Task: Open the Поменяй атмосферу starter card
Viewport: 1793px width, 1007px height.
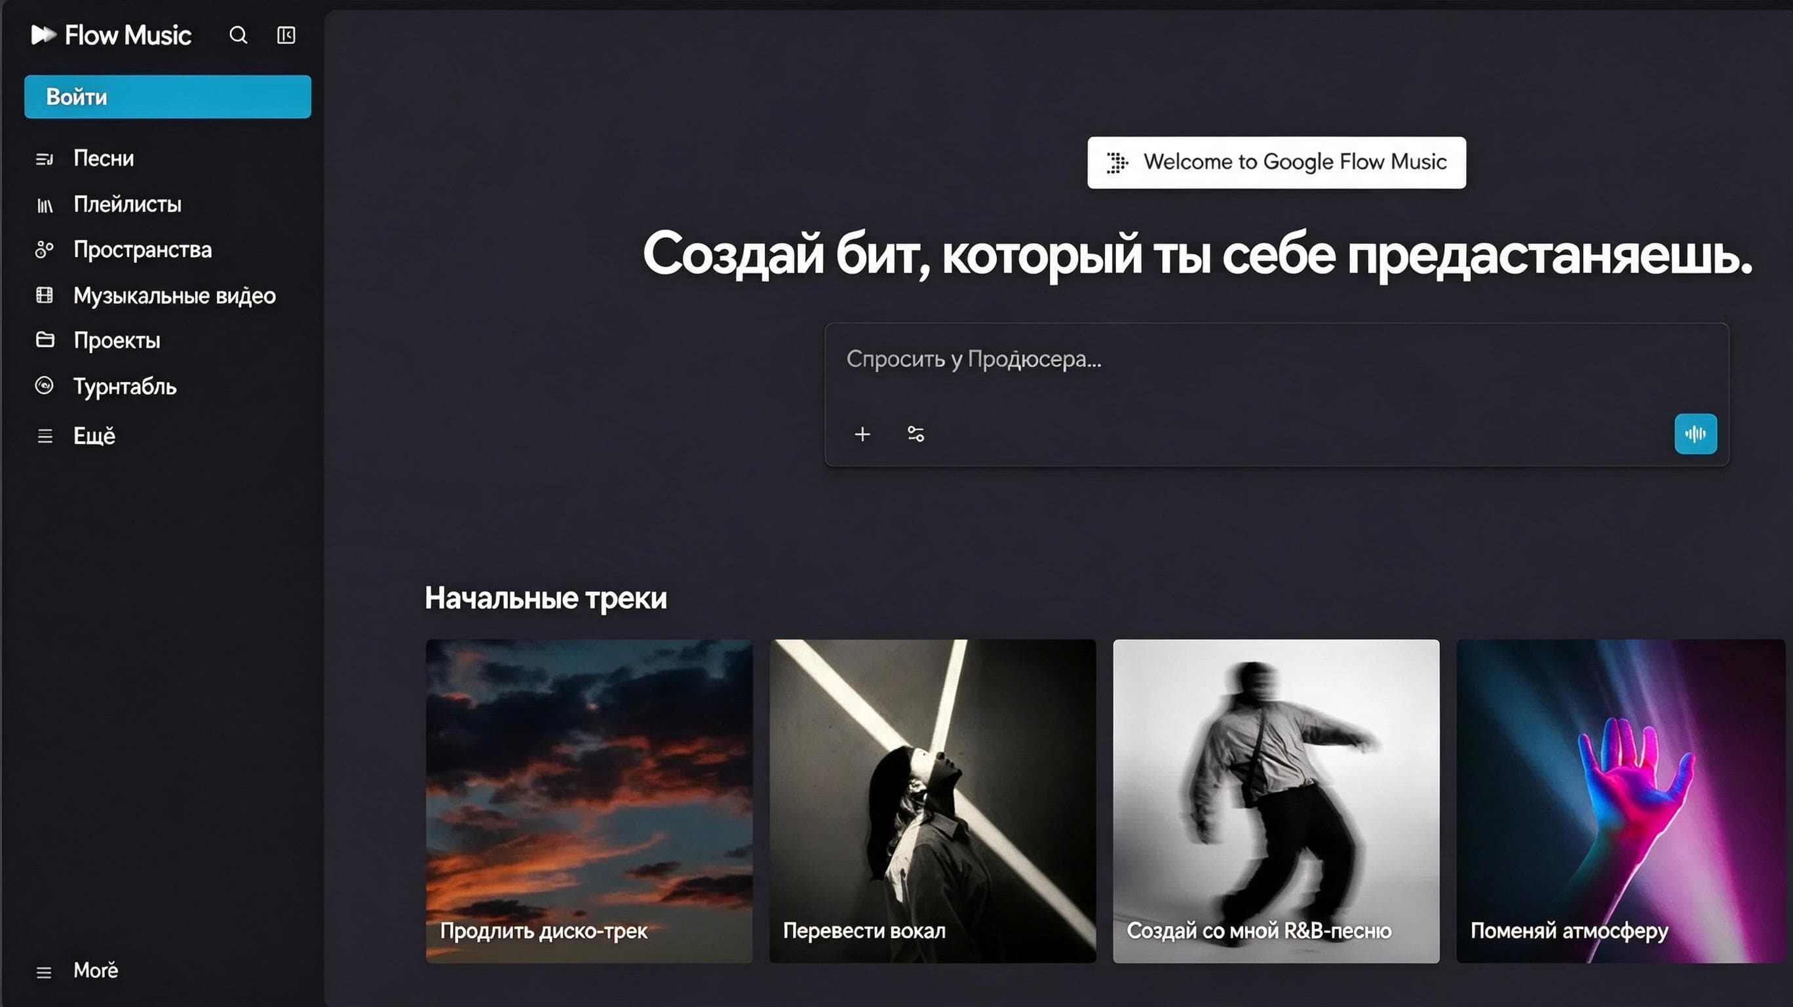Action: 1621,802
